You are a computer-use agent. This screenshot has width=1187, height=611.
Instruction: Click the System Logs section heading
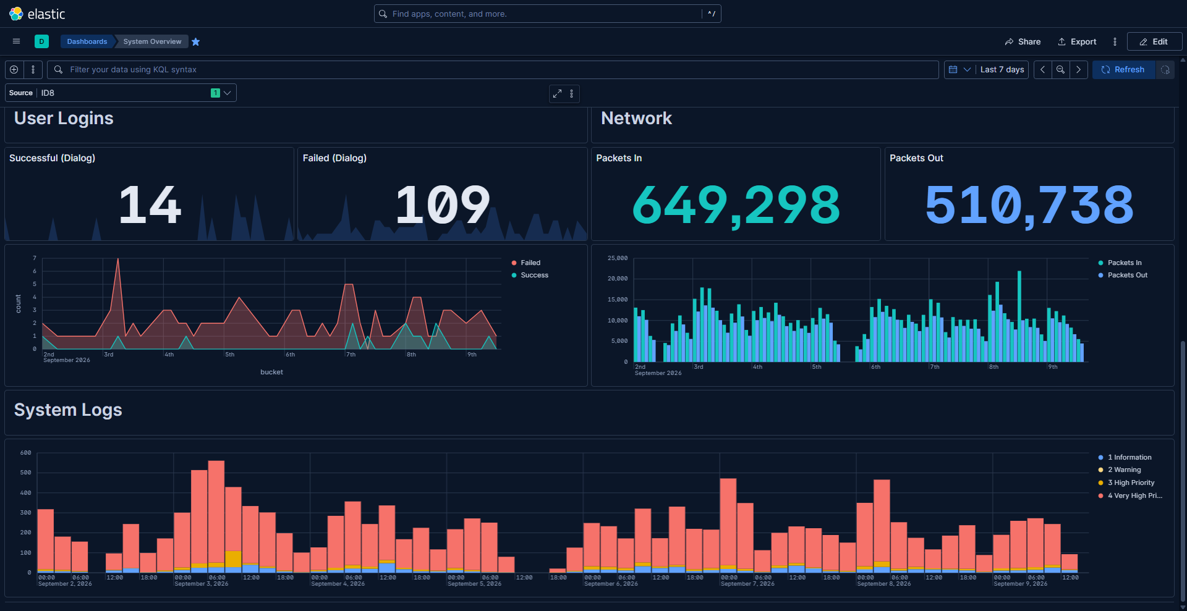[68, 410]
